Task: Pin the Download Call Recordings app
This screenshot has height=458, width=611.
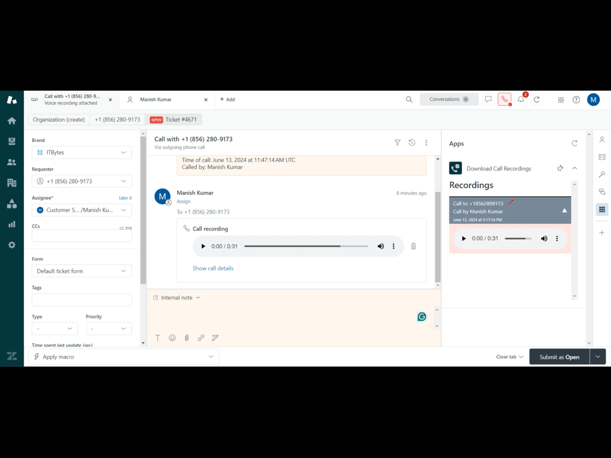Action: (560, 168)
